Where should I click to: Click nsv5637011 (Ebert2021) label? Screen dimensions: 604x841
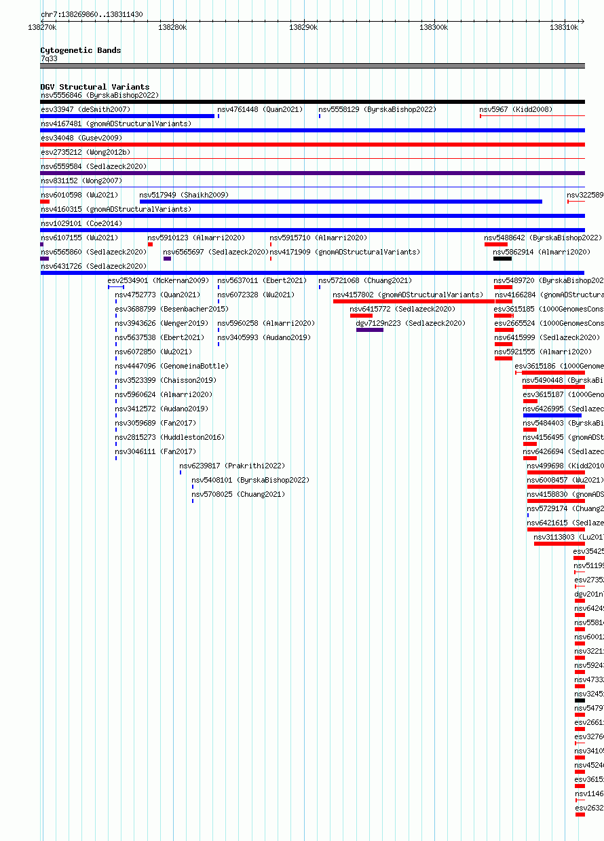coord(262,281)
